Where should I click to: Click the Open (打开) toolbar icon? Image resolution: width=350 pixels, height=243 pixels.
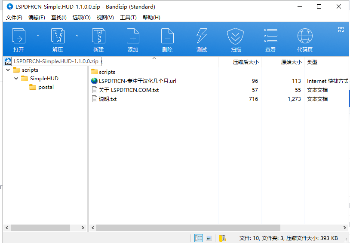coord(18,36)
